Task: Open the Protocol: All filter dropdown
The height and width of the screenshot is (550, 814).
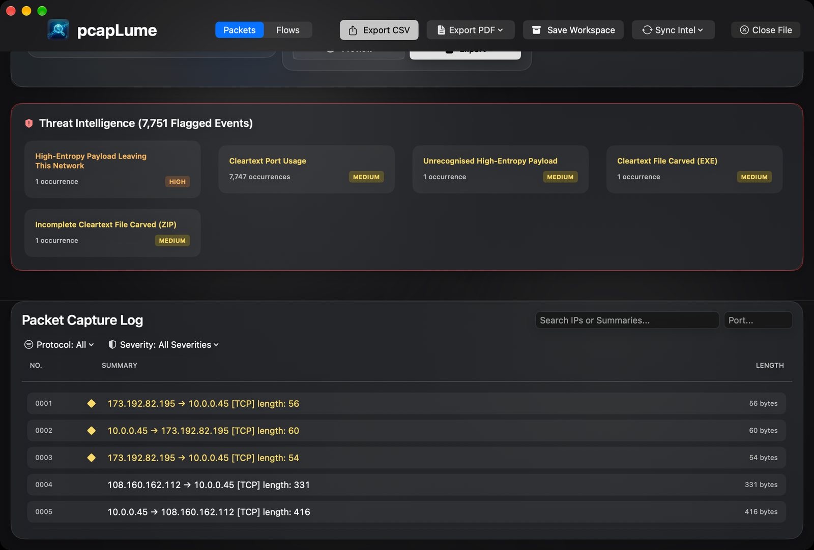Action: [60, 345]
